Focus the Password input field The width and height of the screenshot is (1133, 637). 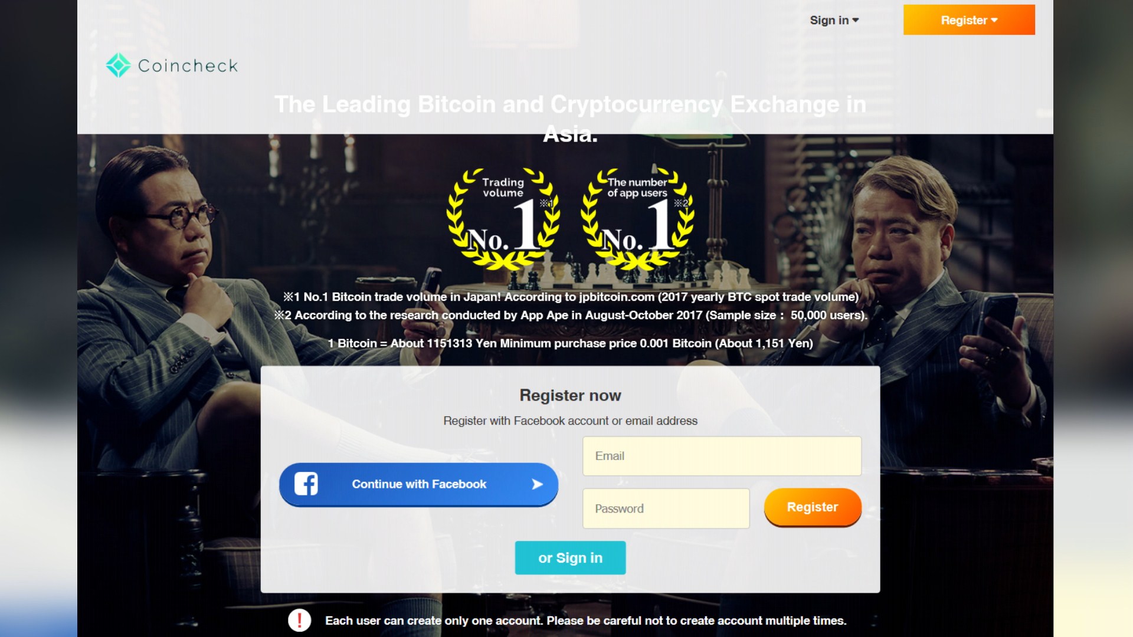[x=666, y=508]
